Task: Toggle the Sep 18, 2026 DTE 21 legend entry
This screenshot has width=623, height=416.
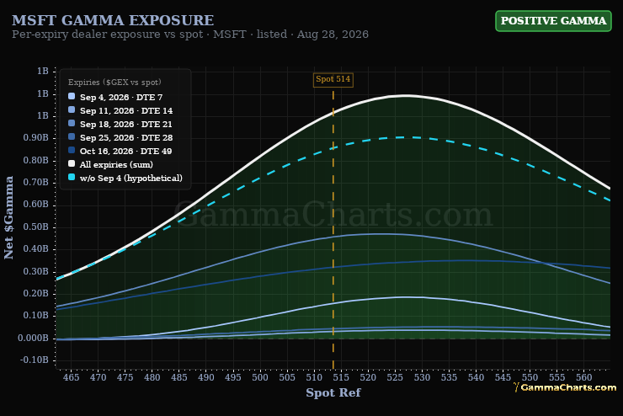Action: [x=120, y=124]
